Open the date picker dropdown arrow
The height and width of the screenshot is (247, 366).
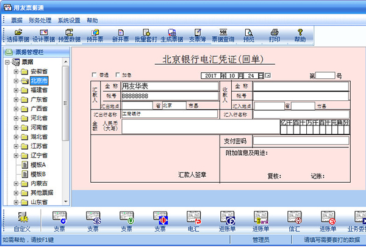pyautogui.click(x=268, y=76)
